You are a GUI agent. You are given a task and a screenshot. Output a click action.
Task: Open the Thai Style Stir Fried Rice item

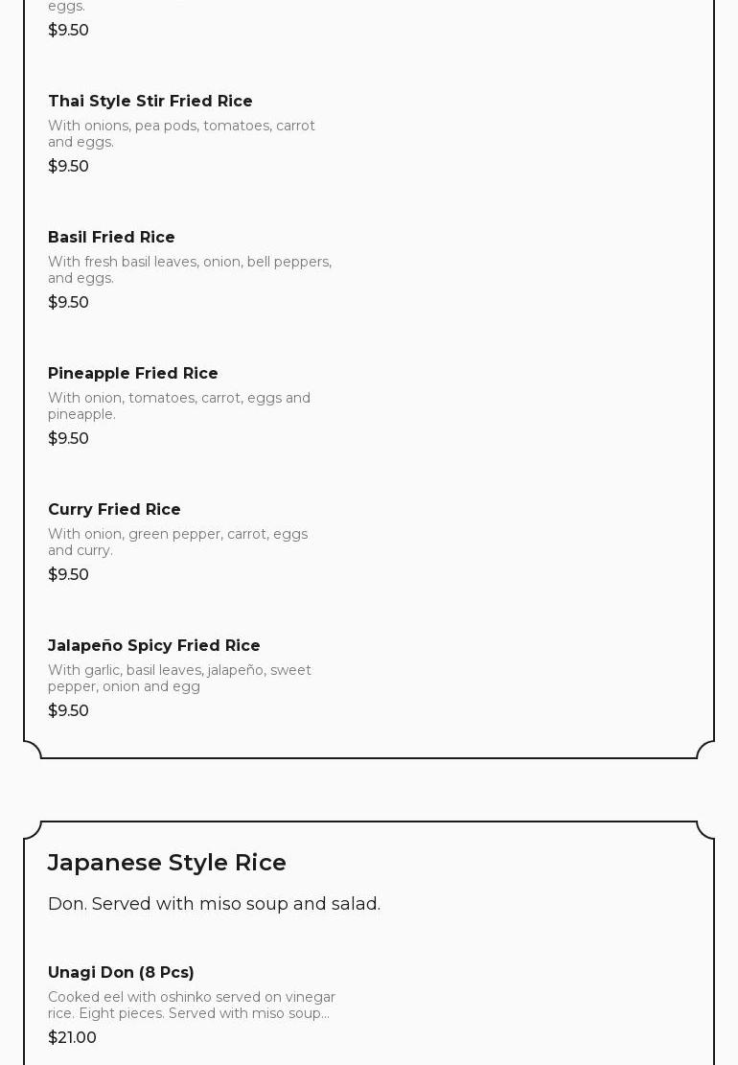[x=150, y=101]
